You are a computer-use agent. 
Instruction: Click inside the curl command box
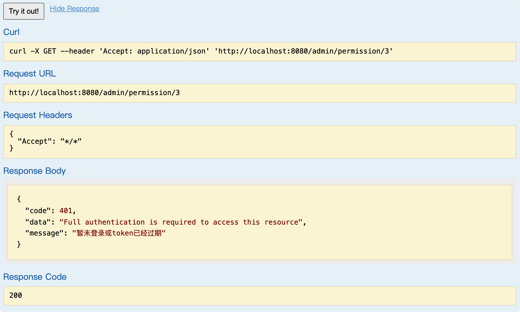pos(259,51)
